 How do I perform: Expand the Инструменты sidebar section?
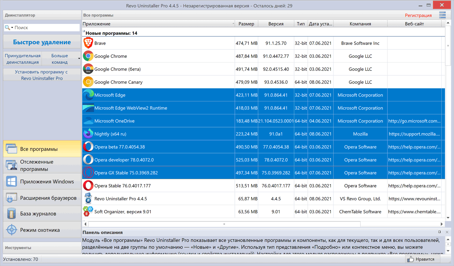tap(42, 248)
